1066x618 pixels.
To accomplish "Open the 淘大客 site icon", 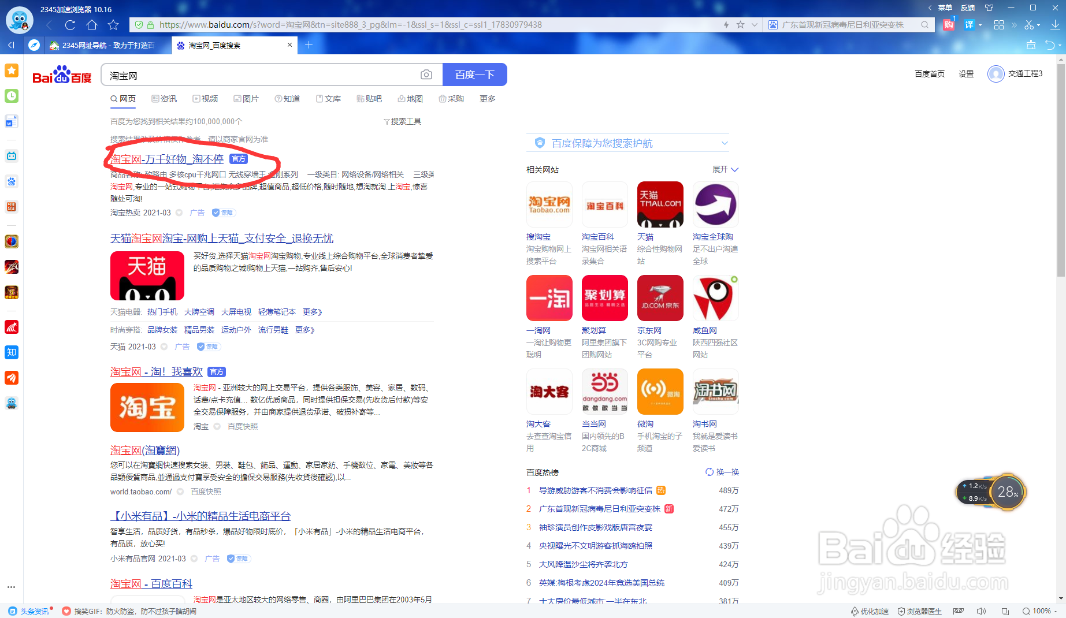I will (x=549, y=392).
